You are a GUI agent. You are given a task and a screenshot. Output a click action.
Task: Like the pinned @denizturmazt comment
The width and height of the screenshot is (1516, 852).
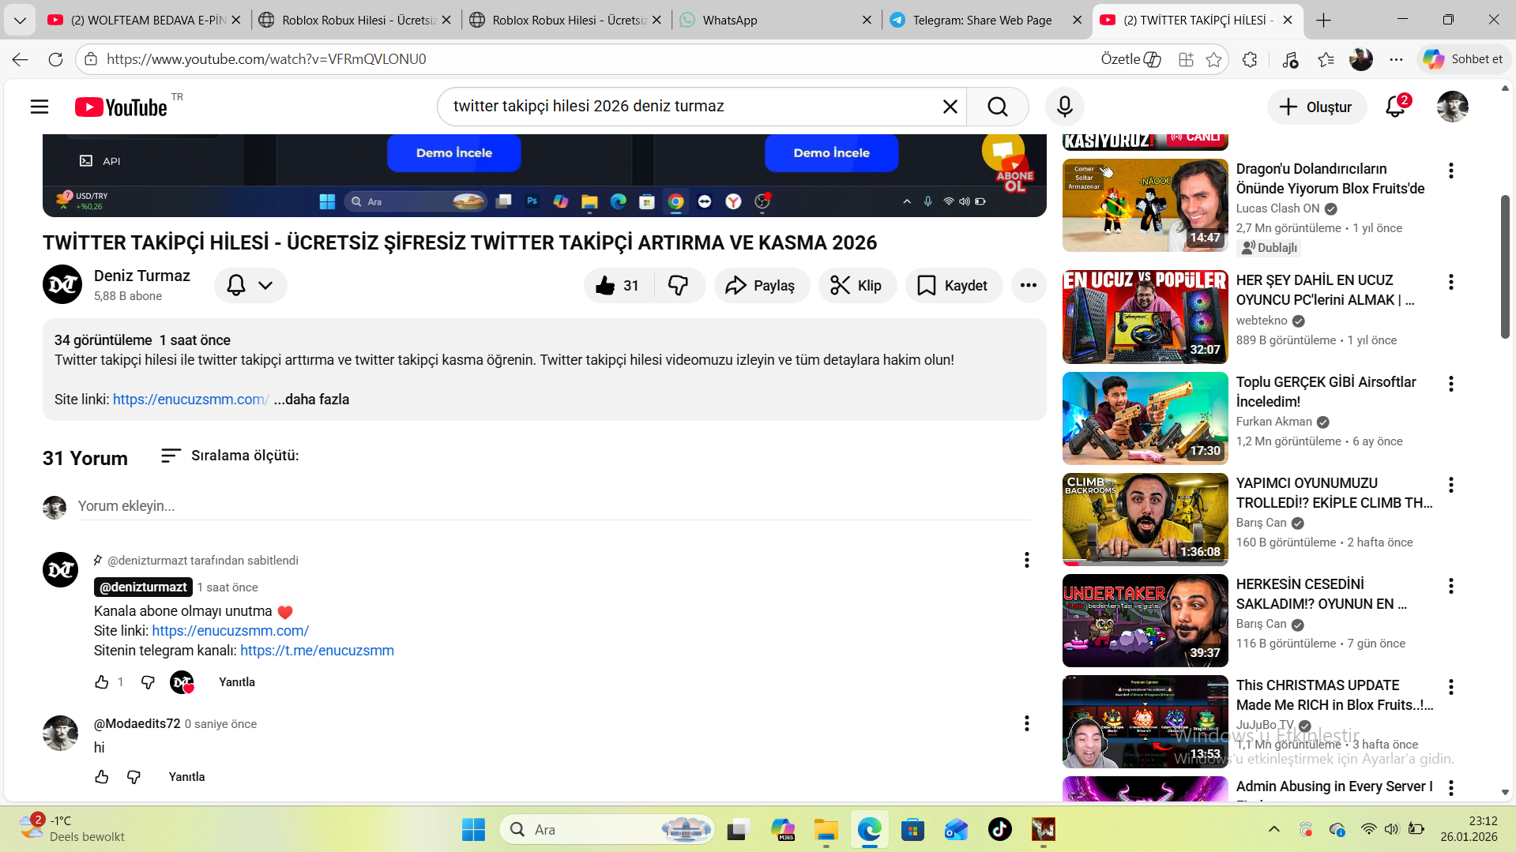pos(102,682)
